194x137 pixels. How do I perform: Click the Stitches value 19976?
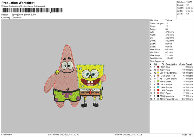click(189, 2)
